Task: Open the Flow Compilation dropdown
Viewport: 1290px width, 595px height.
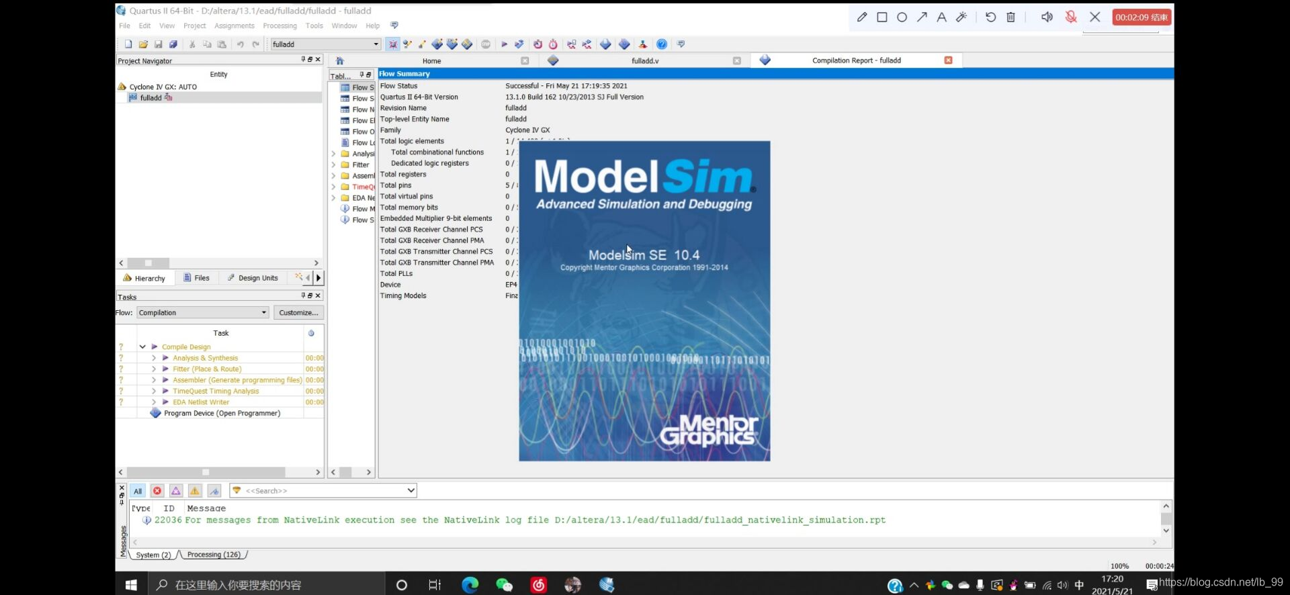Action: point(203,313)
